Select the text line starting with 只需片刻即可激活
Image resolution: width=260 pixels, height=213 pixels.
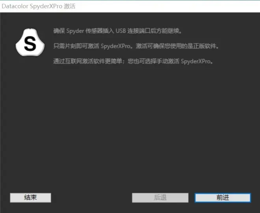click(x=136, y=46)
